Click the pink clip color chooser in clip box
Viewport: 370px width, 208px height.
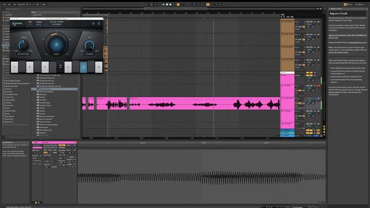click(x=37, y=148)
